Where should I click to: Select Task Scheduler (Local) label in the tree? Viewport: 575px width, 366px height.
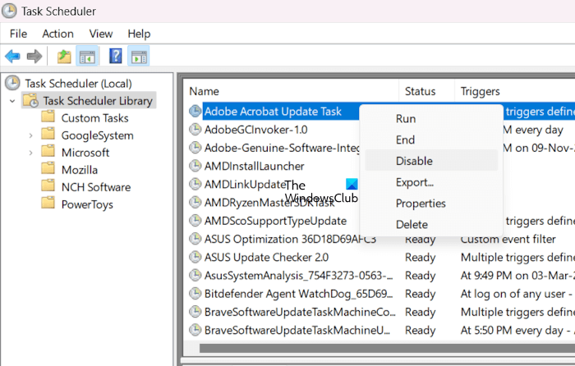point(79,84)
